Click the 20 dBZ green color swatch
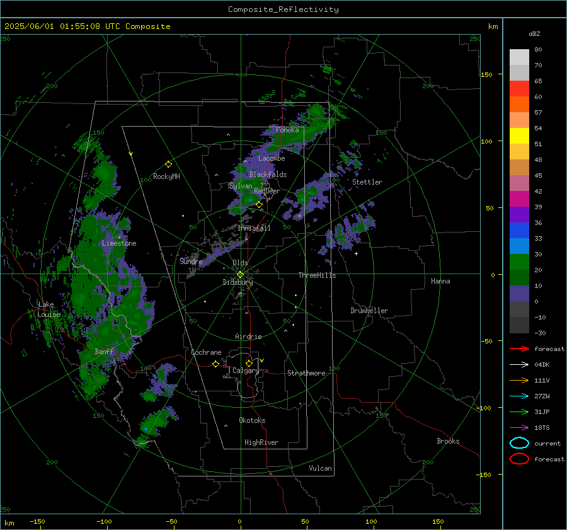Viewport: 567px width, 530px height. point(519,262)
